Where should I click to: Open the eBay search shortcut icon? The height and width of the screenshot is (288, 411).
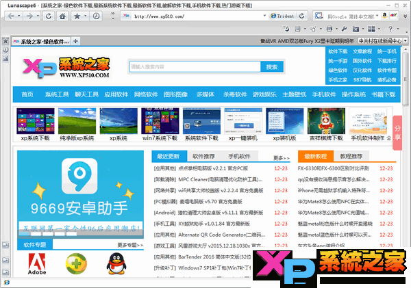pyautogui.click(x=393, y=15)
